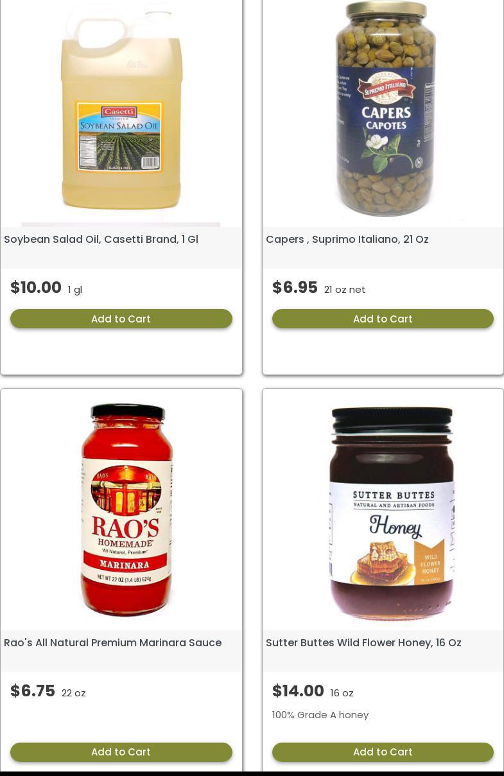Add Soybean Salad Oil to cart
Viewport: 504px width, 776px height.
(121, 319)
